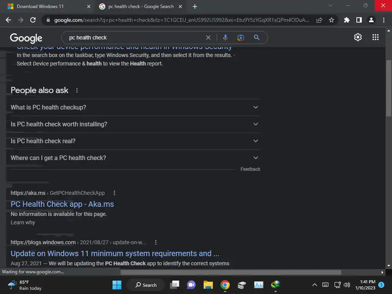Viewport: 392px width, 294px height.
Task: Go back to the previous page
Action: coord(8,20)
